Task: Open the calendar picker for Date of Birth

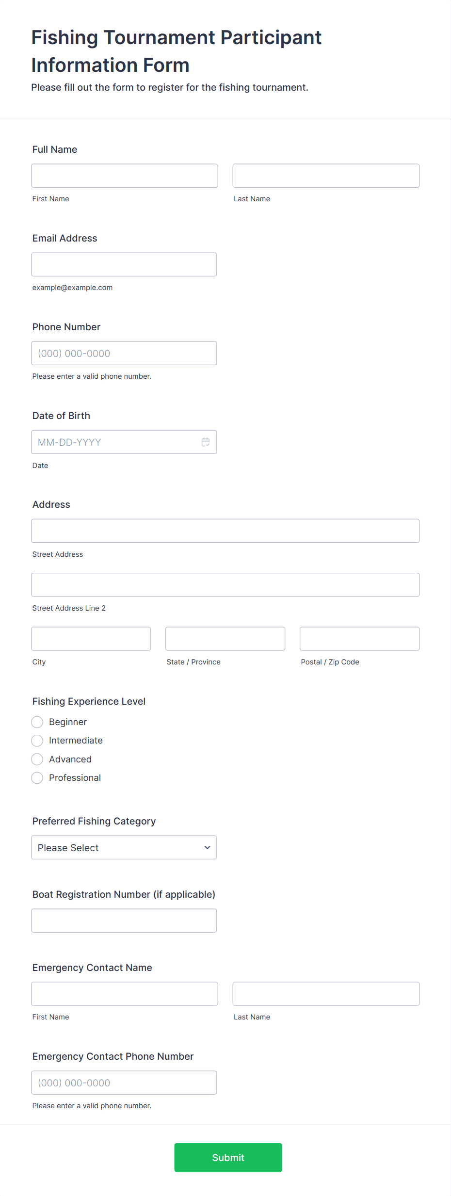Action: (205, 442)
